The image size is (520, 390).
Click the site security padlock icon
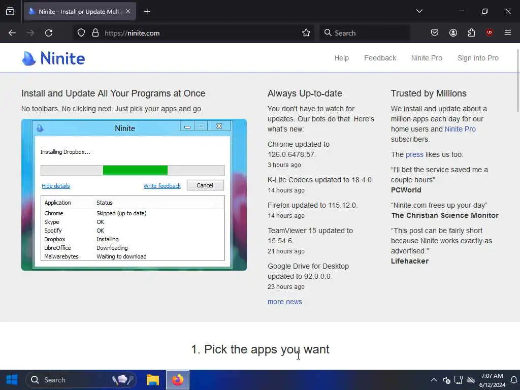[x=95, y=33]
